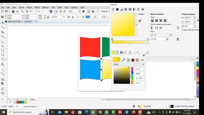Image resolution: width=204 pixels, height=115 pixels.
Task: Select the Drop Shadow tool
Action: pos(2,79)
